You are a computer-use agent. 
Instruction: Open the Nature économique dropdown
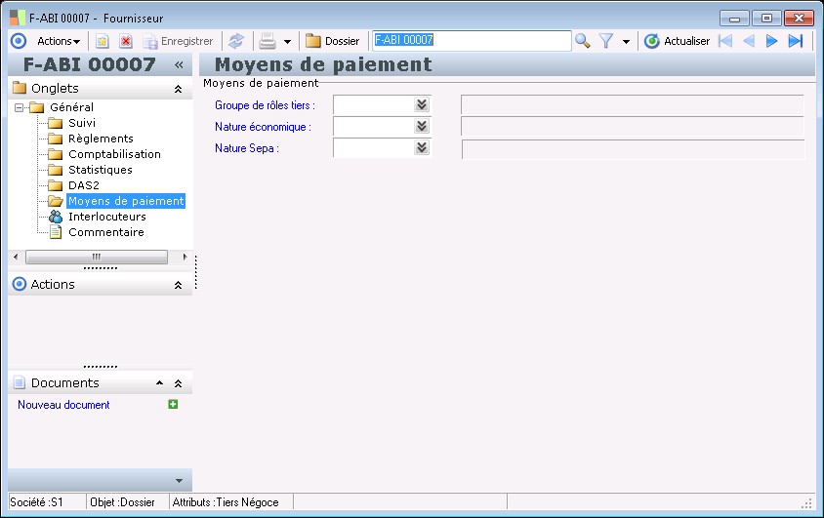(422, 126)
